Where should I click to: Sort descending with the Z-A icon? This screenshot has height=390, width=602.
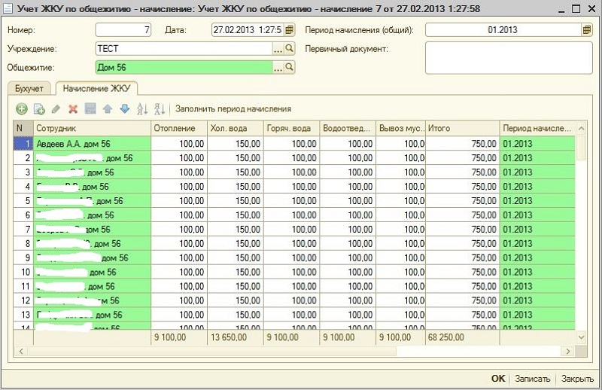(159, 109)
